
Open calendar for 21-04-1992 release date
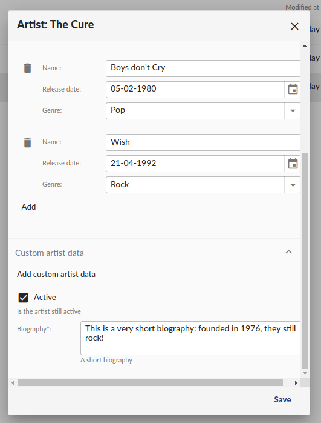pyautogui.click(x=293, y=164)
